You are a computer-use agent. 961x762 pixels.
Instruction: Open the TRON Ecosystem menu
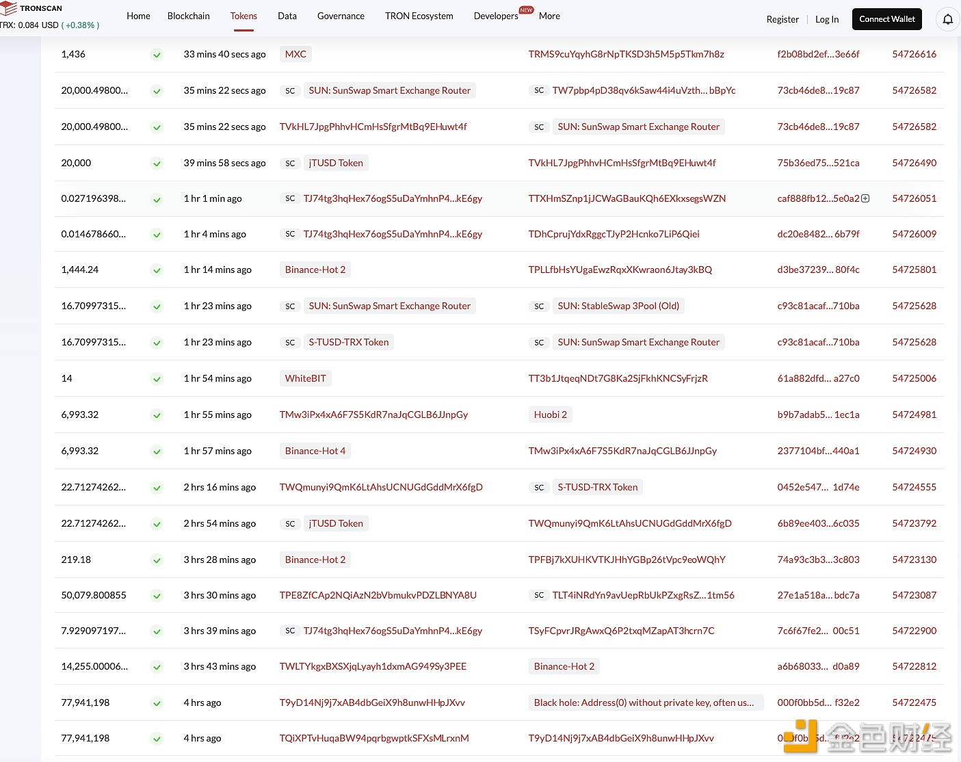tap(419, 16)
